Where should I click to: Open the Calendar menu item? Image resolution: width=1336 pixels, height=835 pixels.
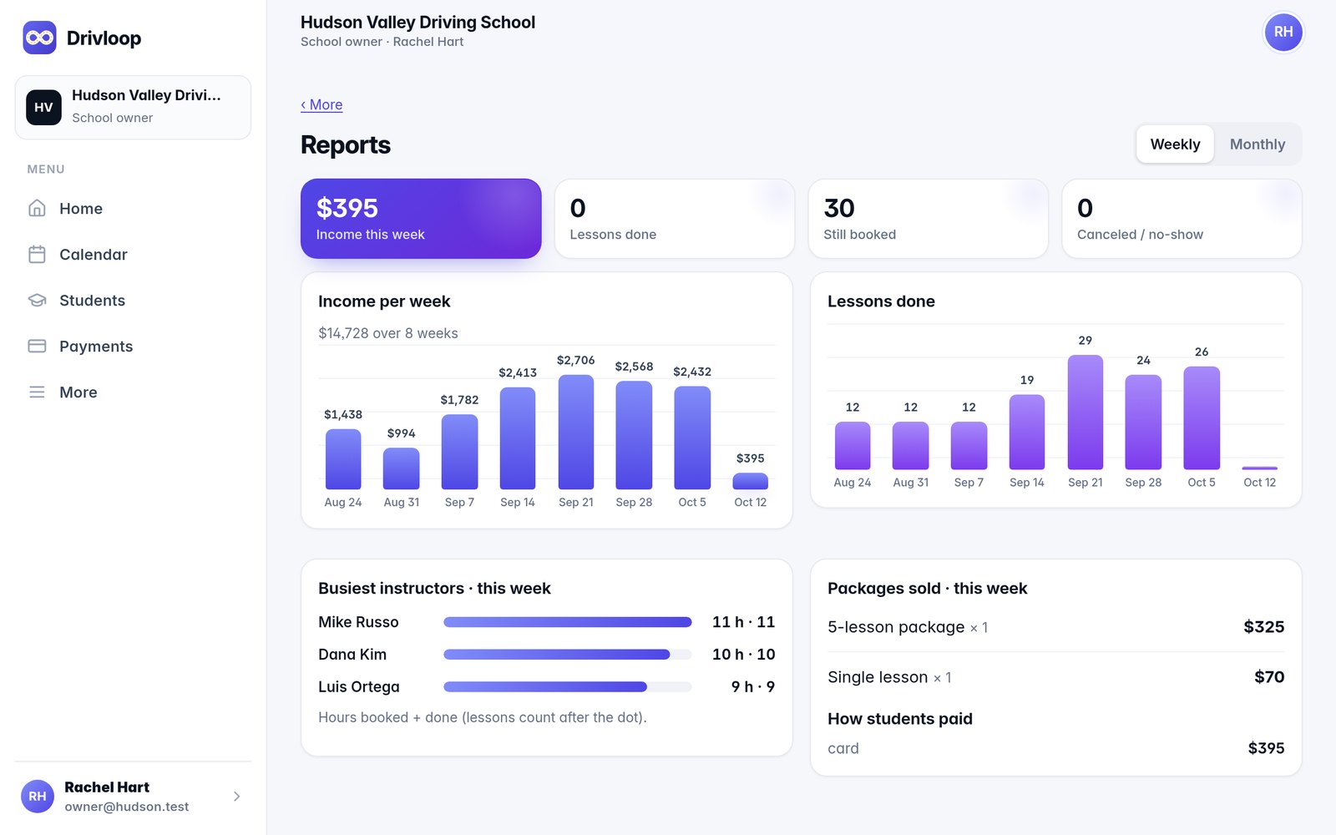point(133,254)
